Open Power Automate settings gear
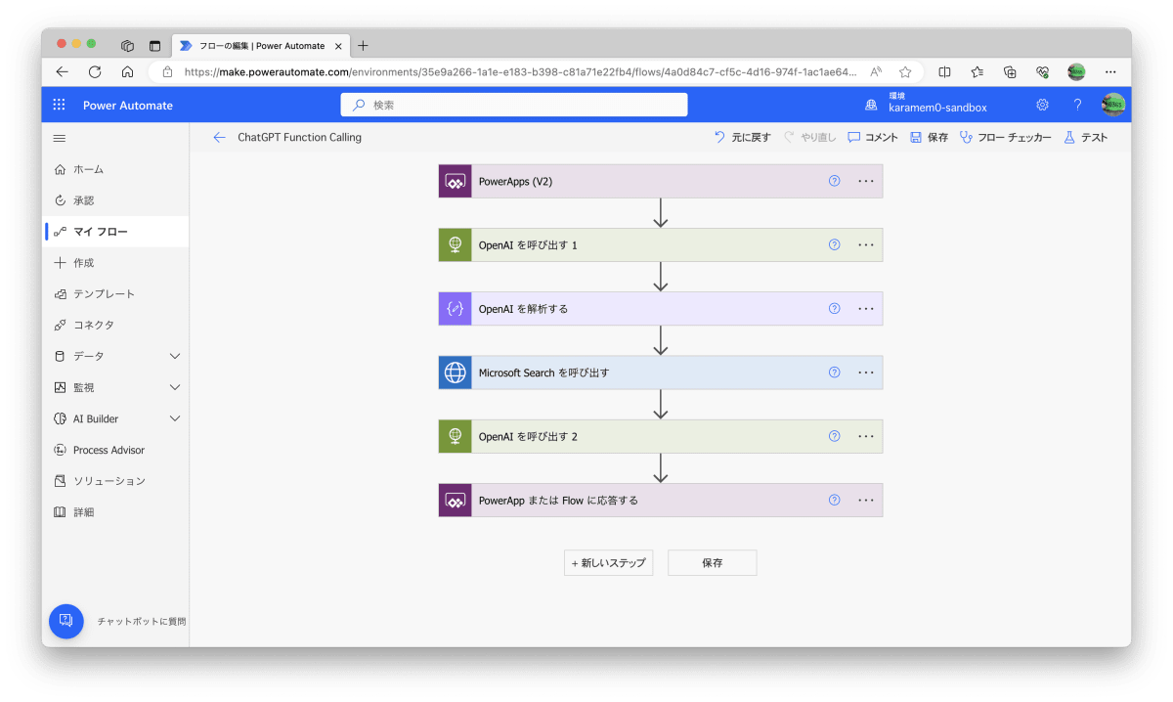This screenshot has height=702, width=1173. pos(1042,106)
